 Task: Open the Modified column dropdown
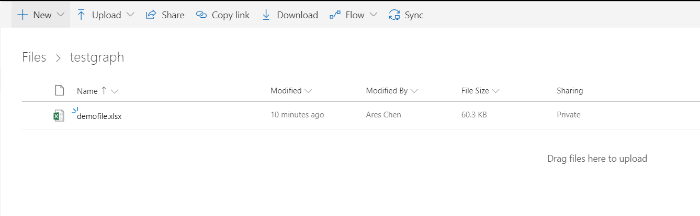308,91
